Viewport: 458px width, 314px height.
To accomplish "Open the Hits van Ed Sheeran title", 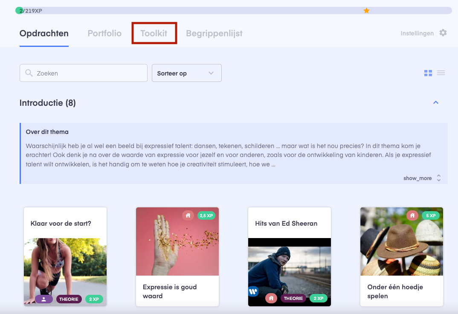I will tap(286, 224).
